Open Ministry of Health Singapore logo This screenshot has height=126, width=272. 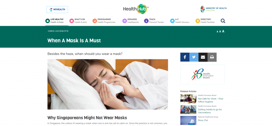[x=214, y=9]
